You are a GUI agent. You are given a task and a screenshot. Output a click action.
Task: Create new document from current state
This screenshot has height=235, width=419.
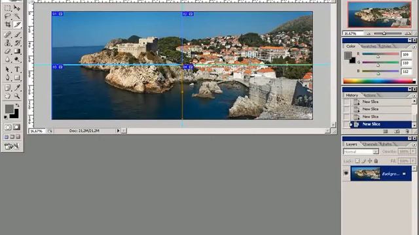pos(386,131)
